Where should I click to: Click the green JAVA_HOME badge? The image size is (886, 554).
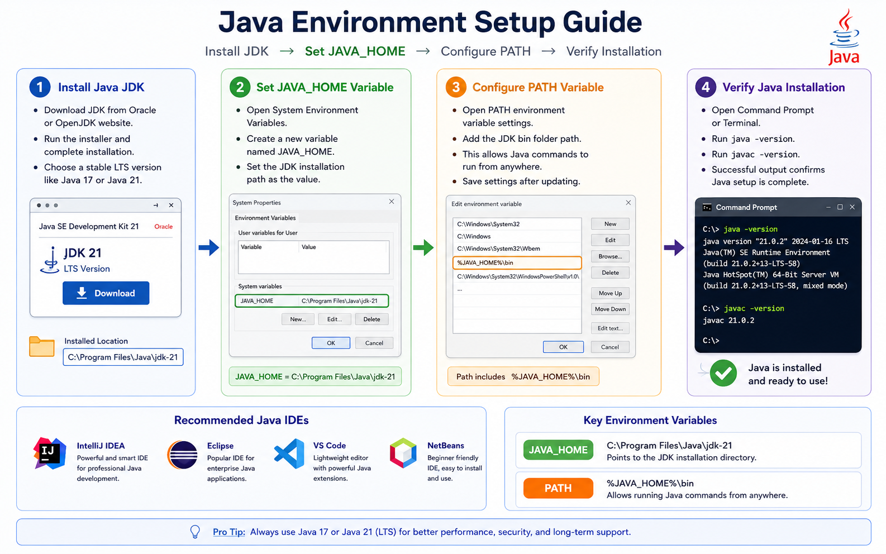click(558, 450)
